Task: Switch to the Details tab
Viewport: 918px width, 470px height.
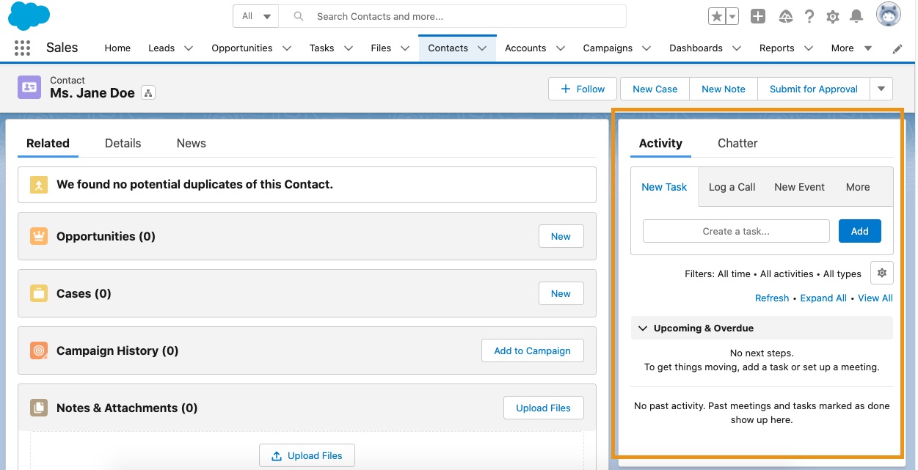Action: (x=123, y=143)
